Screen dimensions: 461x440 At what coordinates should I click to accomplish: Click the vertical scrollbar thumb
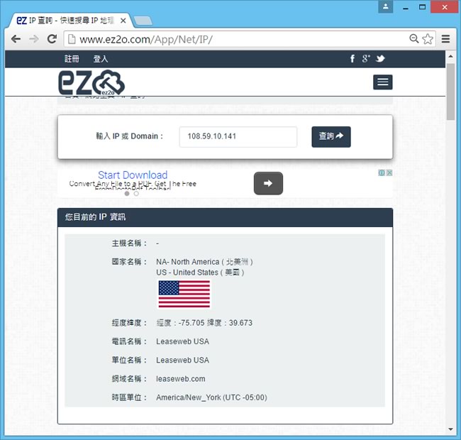tap(450, 92)
